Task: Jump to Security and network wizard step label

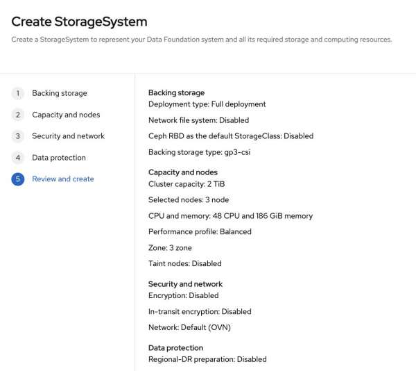Action: [x=68, y=136]
